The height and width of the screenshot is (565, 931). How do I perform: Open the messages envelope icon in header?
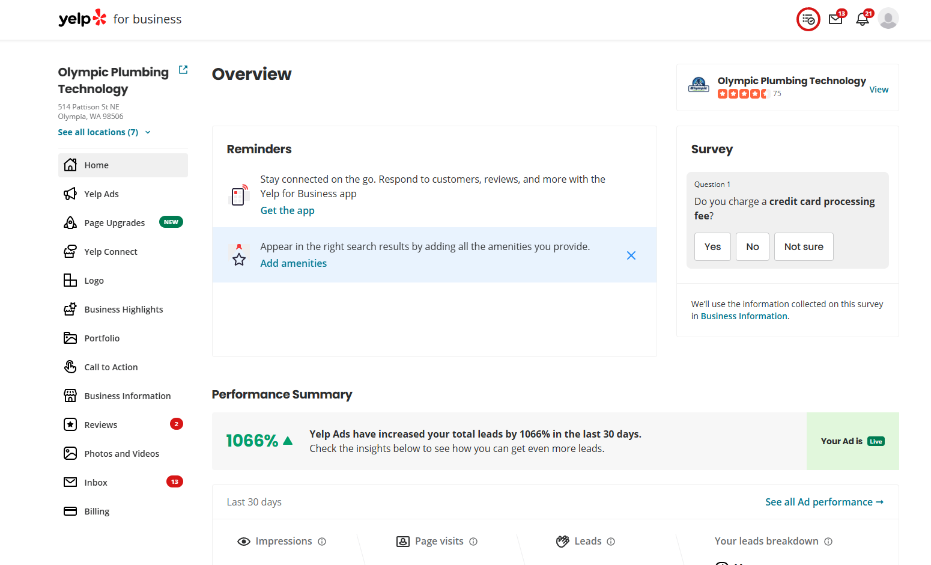(835, 19)
